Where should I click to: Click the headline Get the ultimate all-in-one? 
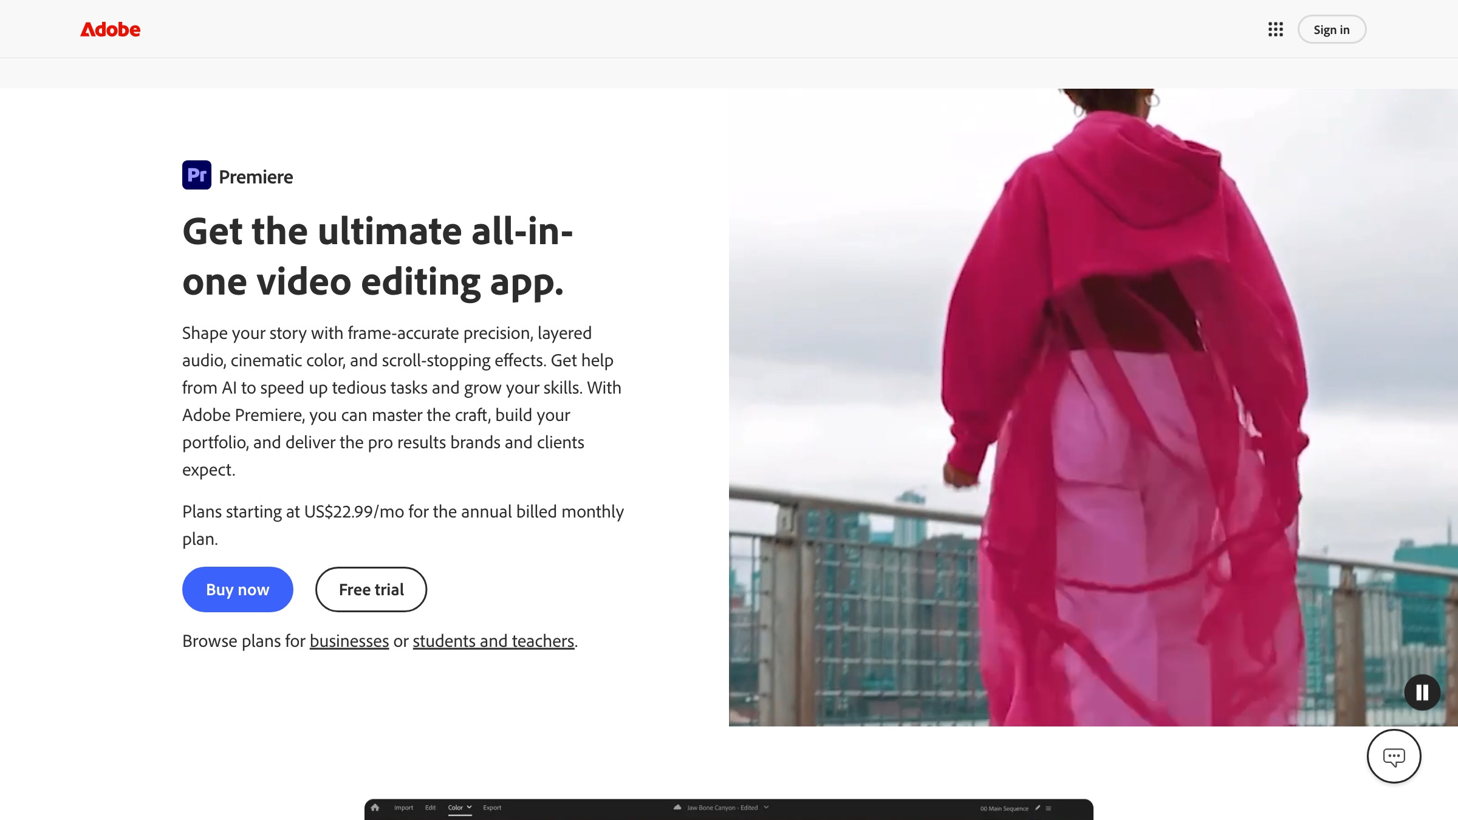point(377,256)
